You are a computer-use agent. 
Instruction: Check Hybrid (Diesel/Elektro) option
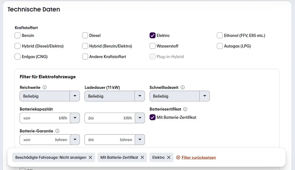[17, 46]
